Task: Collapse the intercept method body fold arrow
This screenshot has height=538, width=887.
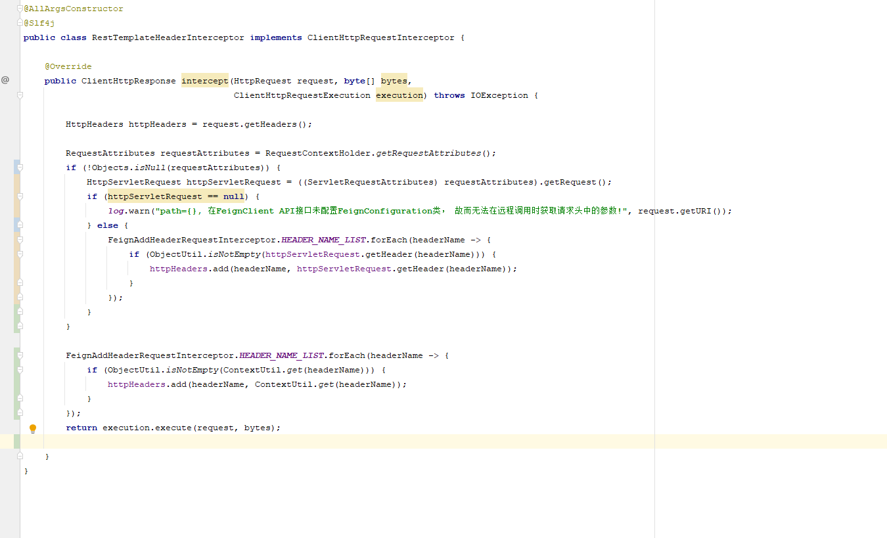Action: tap(19, 95)
